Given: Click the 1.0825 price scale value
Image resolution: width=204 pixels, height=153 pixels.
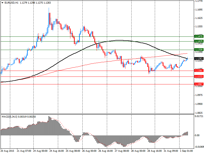Looking at the screenshot, I should point(199,113).
